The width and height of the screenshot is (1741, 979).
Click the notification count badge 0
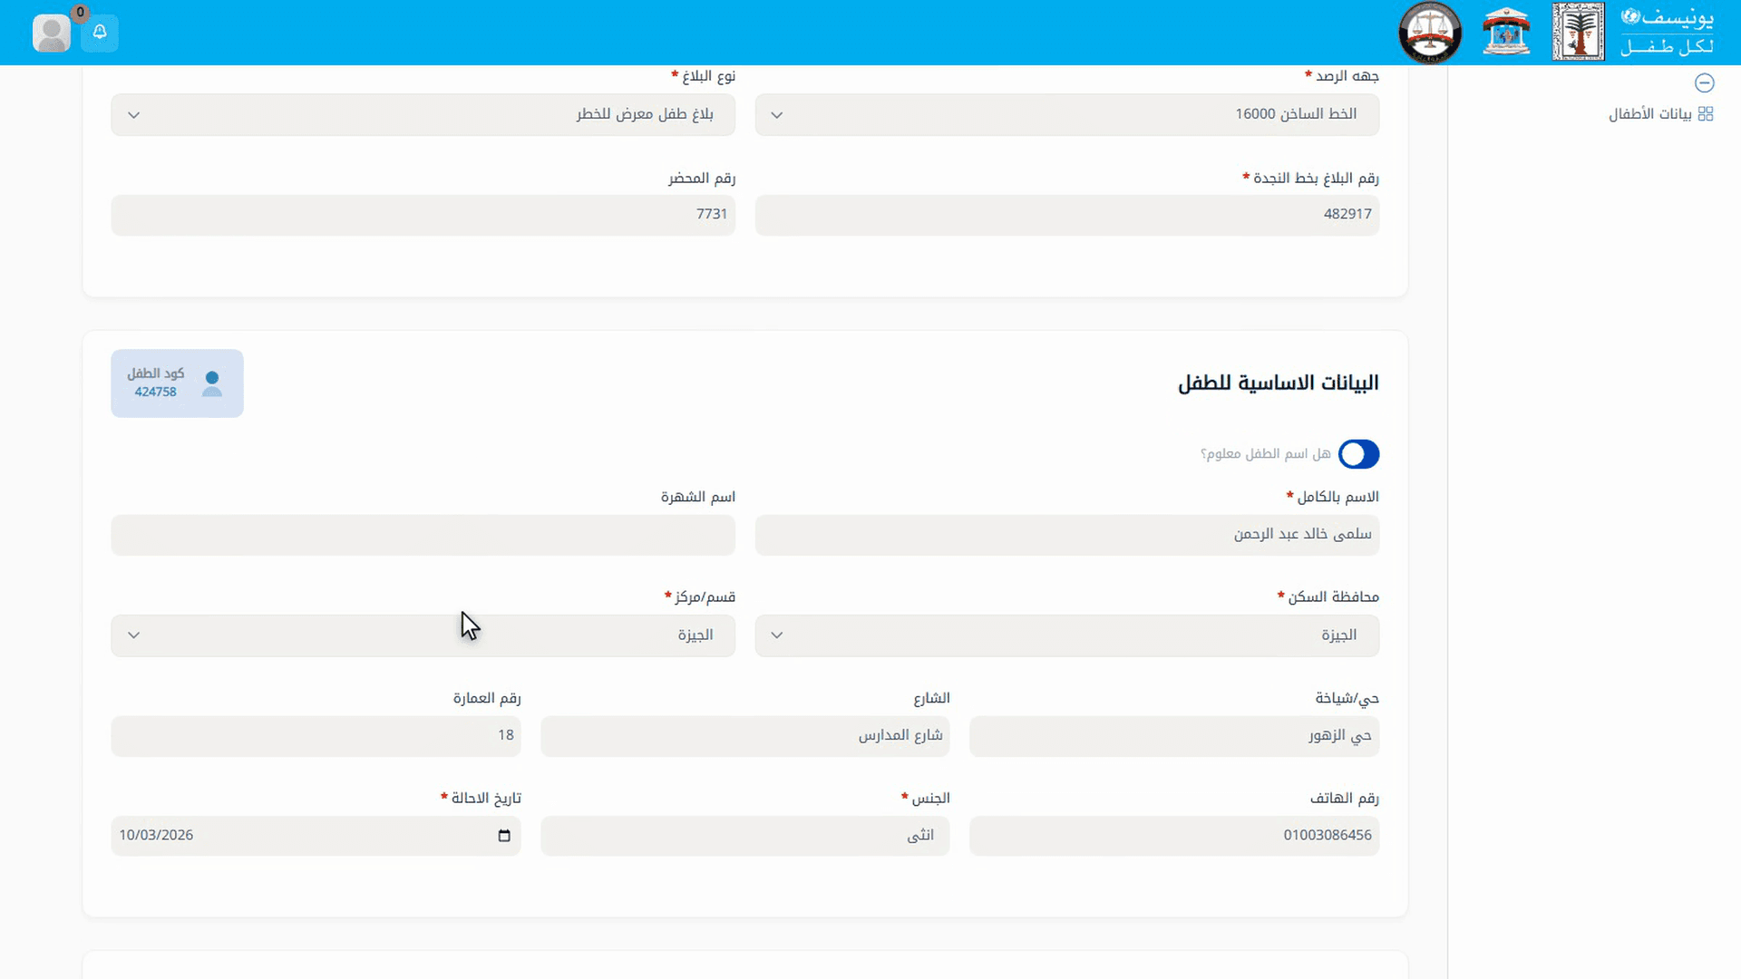click(80, 13)
